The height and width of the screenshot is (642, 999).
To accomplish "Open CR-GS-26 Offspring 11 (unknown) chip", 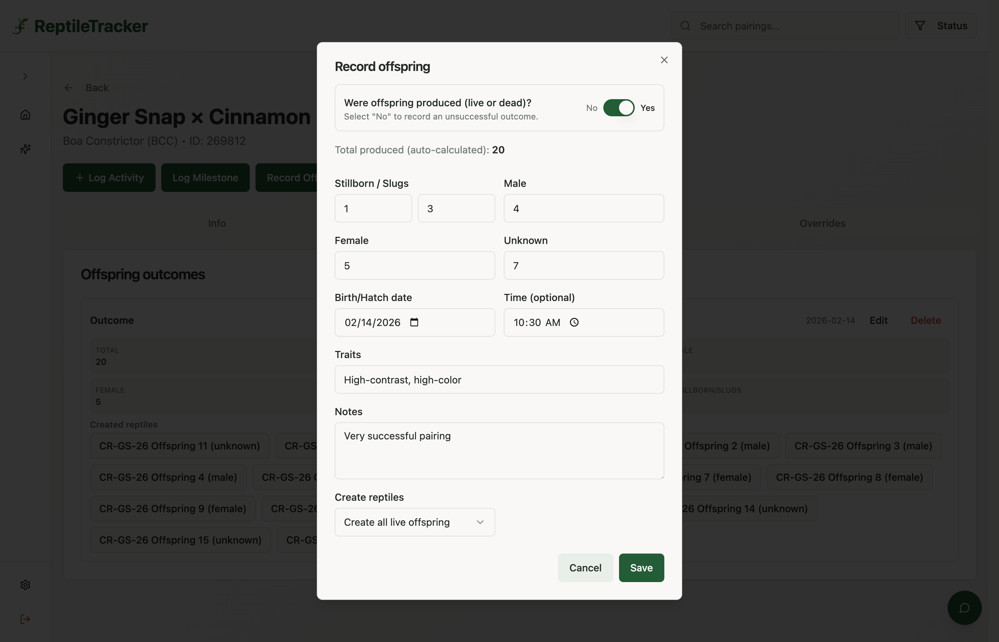I will point(180,445).
